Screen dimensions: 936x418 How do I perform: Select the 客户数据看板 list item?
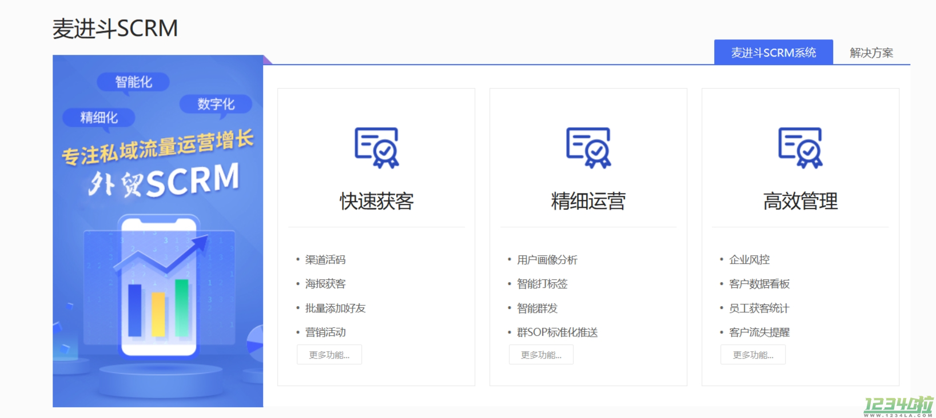pyautogui.click(x=759, y=284)
